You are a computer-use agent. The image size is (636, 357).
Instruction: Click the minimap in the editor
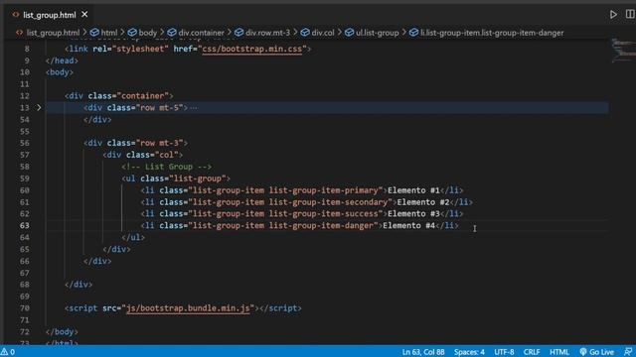[x=623, y=51]
